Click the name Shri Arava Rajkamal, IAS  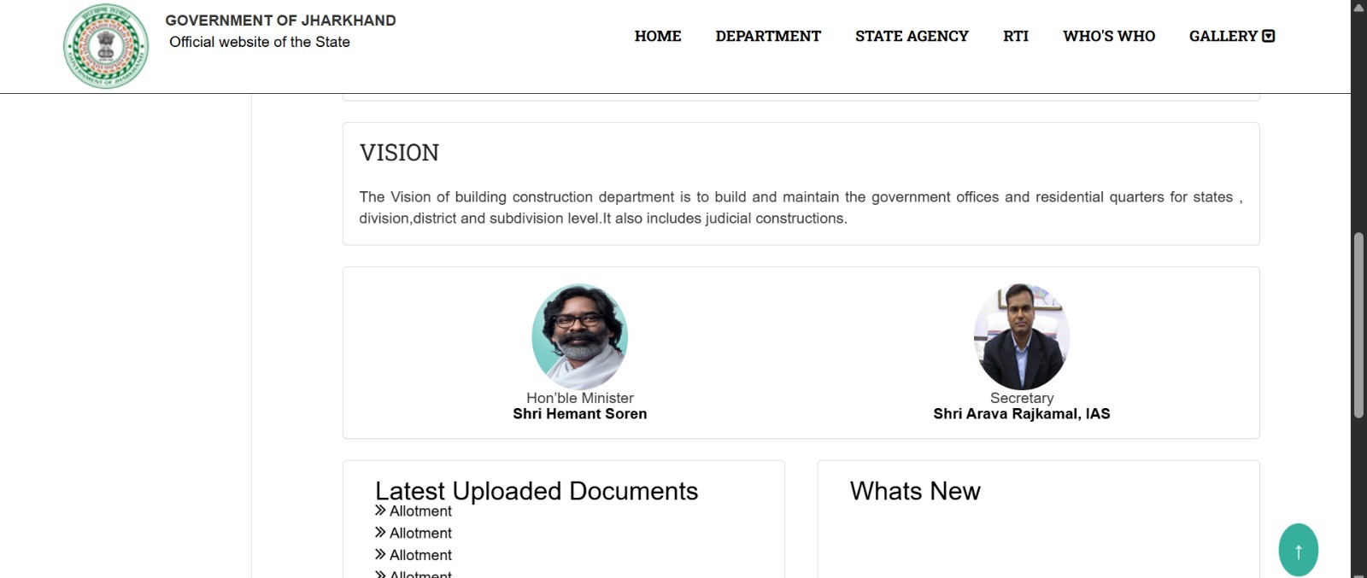click(1021, 414)
